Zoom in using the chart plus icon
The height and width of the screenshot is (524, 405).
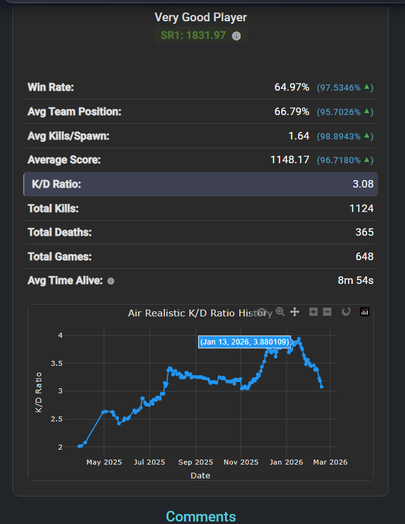click(314, 311)
